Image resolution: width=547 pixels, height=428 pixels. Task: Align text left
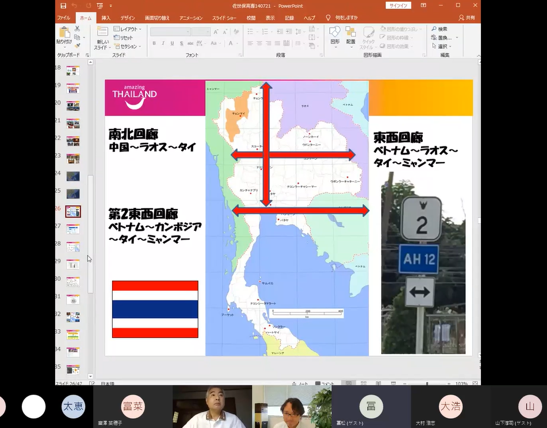point(250,43)
